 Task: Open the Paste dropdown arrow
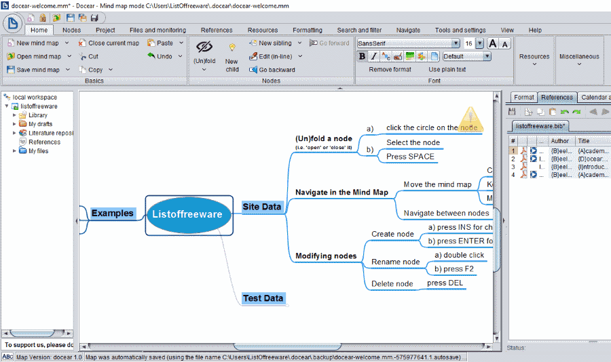(181, 43)
